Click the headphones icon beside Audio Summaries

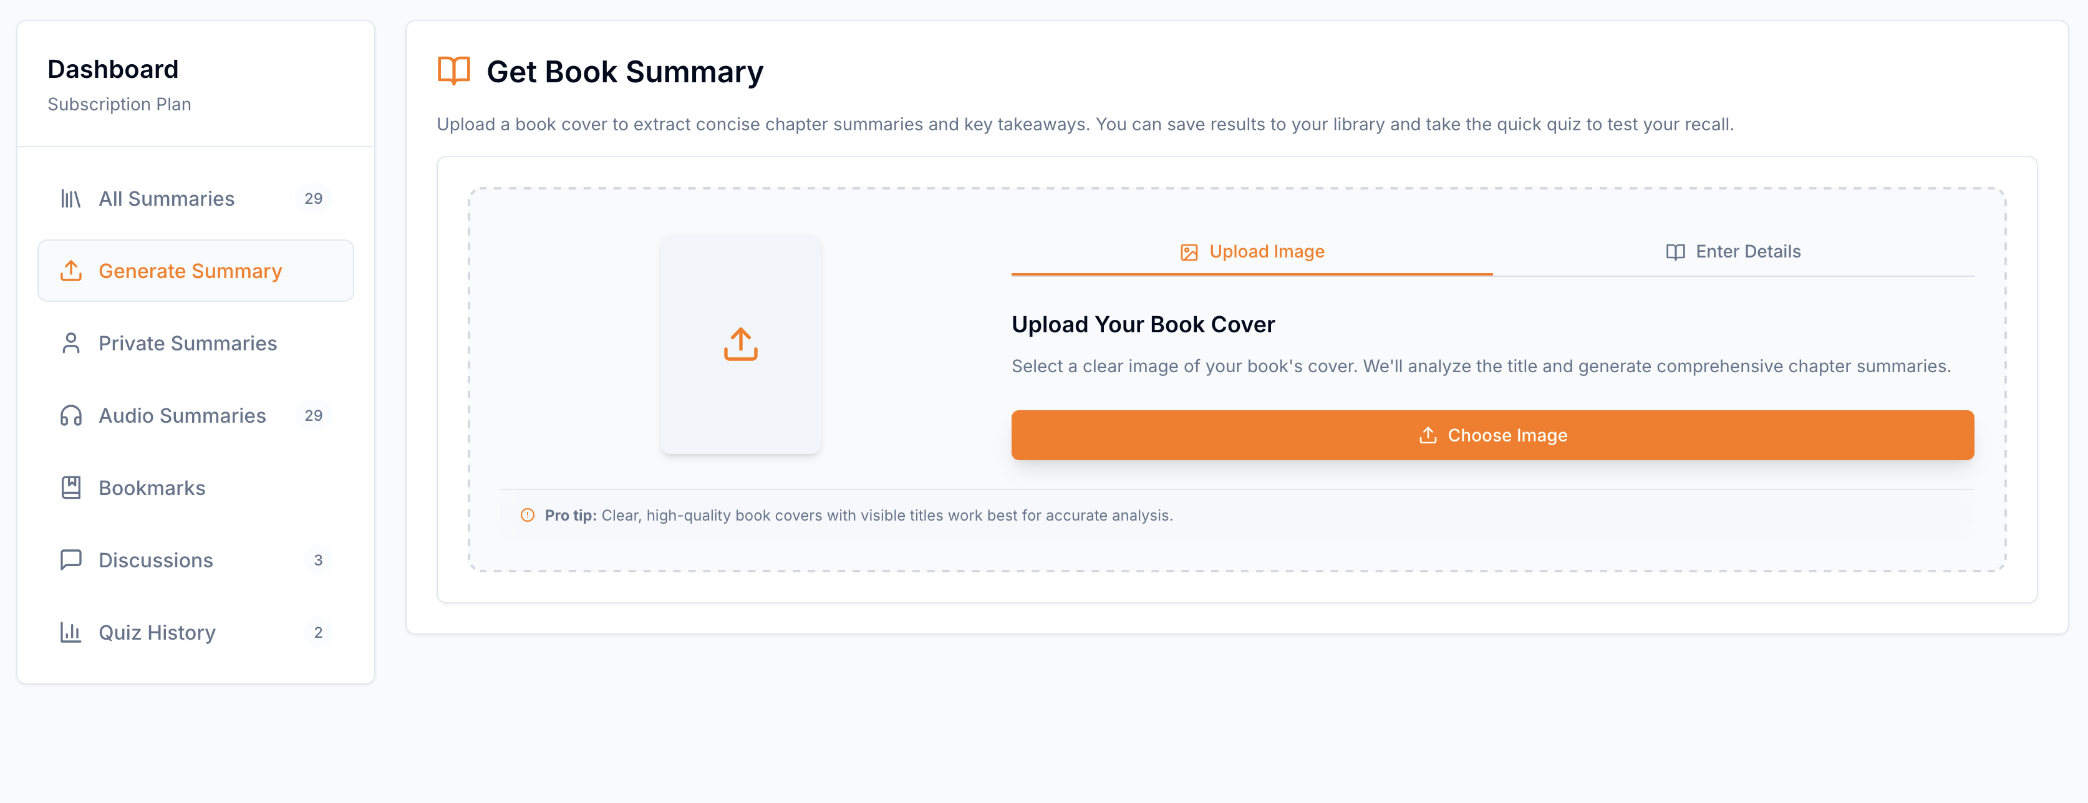70,416
